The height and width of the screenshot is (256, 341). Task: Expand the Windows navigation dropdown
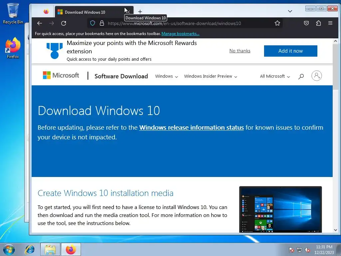point(167,76)
